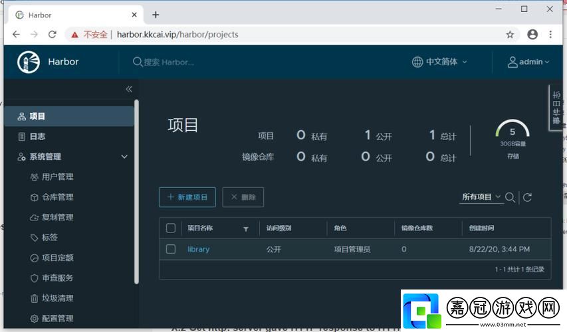
Task: Click the 仓库管理 cube icon
Action: point(34,197)
